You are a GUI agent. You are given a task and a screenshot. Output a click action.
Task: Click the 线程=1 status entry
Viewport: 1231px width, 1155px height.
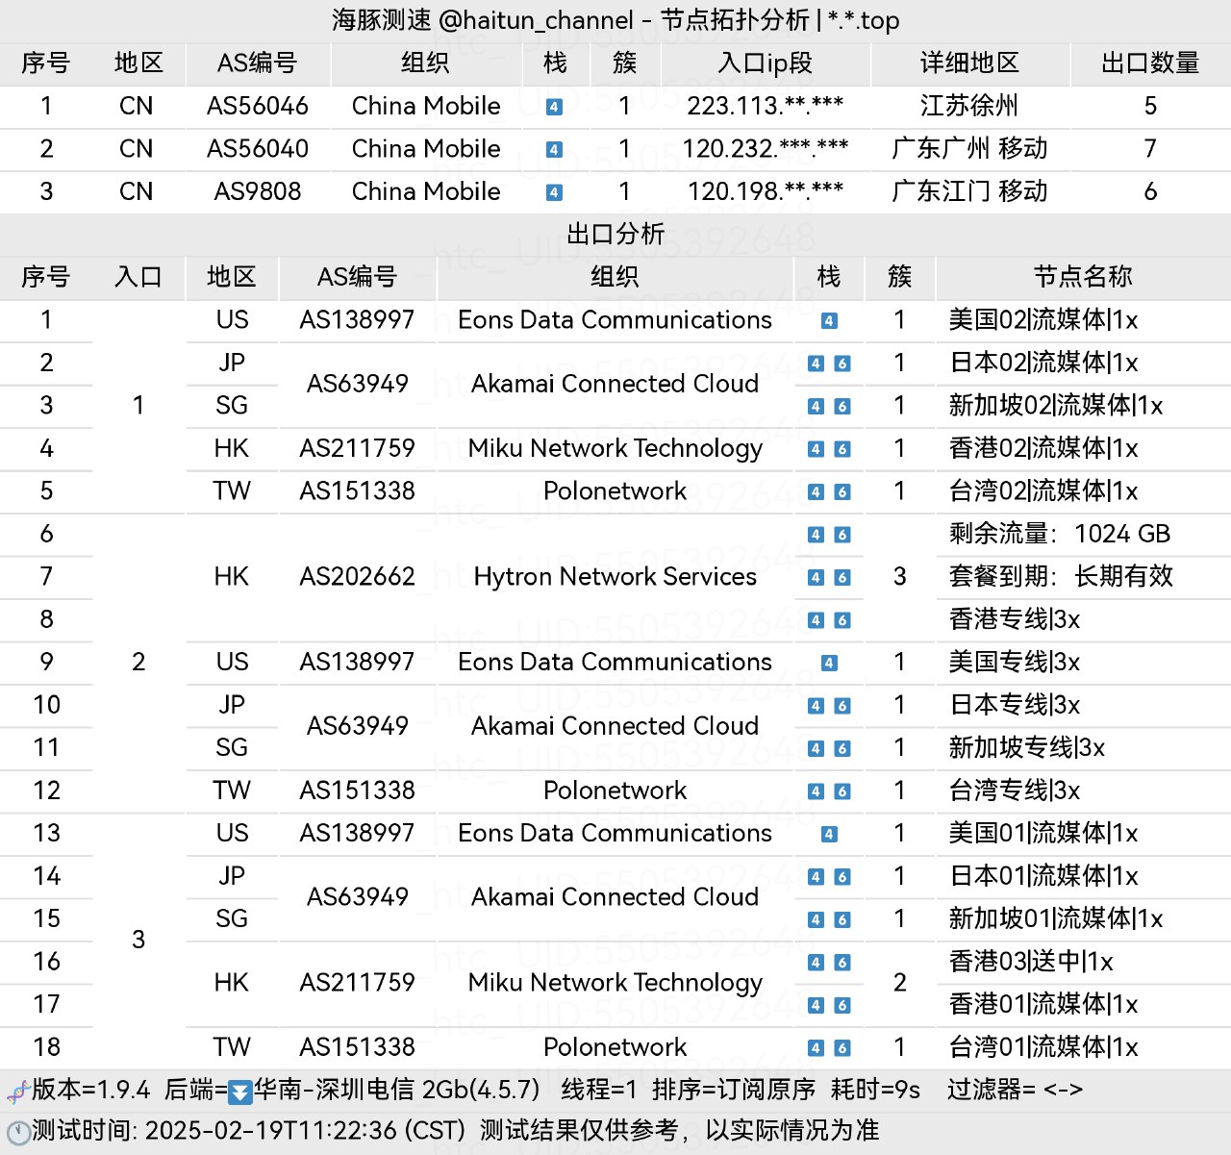[599, 1090]
